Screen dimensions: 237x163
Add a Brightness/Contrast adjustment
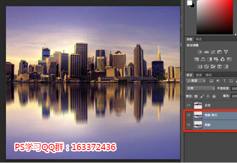[x=200, y=52]
